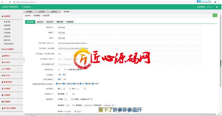222x116 pixels.
Task: Open the 快捷菜单 dropdown in header
Action: pos(27,7)
